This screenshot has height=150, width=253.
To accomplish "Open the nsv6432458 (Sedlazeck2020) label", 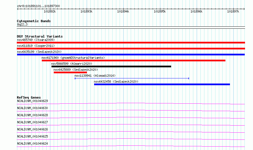I will (x=116, y=82).
